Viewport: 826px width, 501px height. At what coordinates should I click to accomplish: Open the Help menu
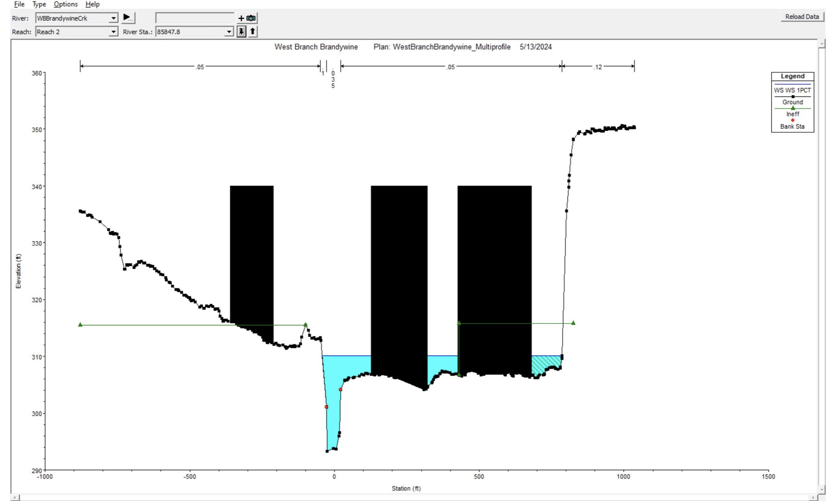tap(93, 4)
